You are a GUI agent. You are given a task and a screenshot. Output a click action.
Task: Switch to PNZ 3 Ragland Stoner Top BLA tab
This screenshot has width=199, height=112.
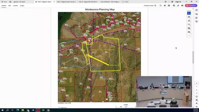point(67,2)
